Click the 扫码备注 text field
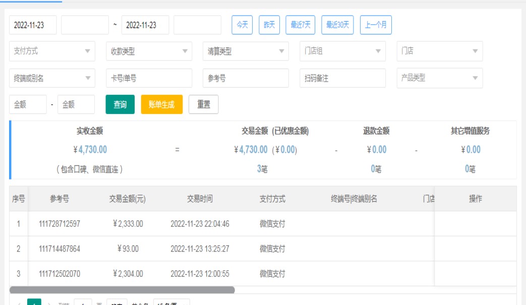Viewport: 526px width, 305px height. click(x=342, y=78)
